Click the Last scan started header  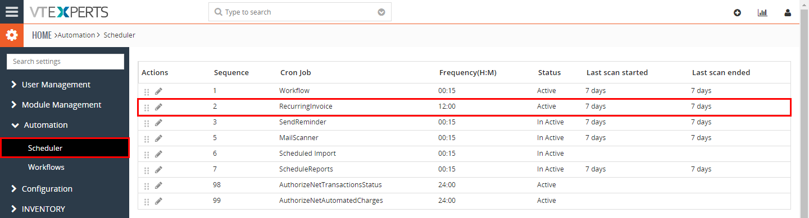click(x=617, y=72)
